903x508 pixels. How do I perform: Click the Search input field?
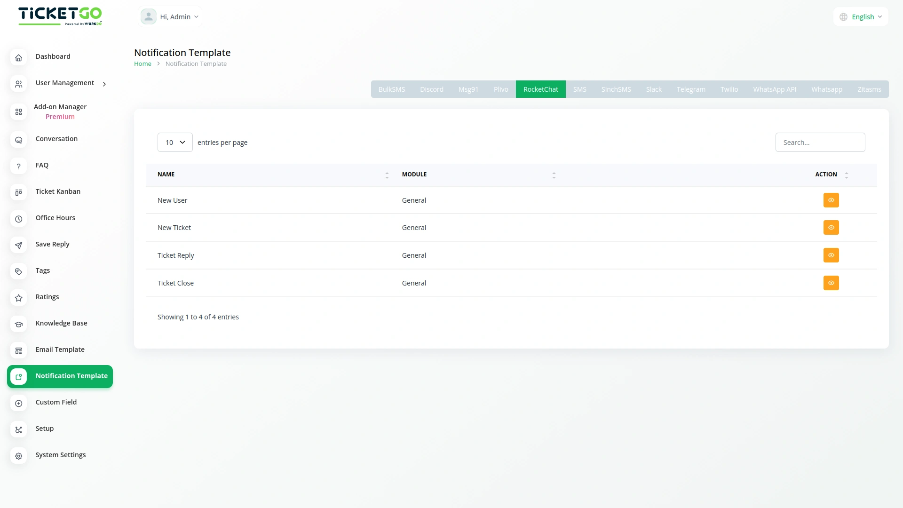tap(820, 143)
